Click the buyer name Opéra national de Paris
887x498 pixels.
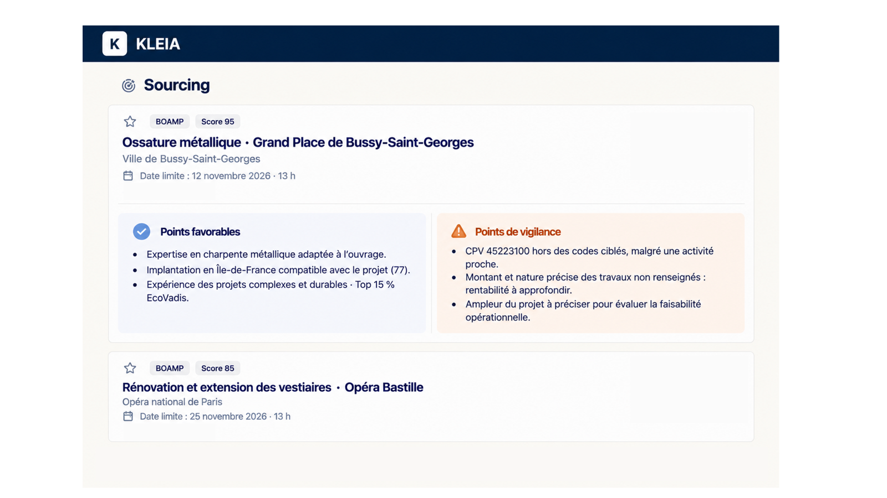tap(172, 402)
